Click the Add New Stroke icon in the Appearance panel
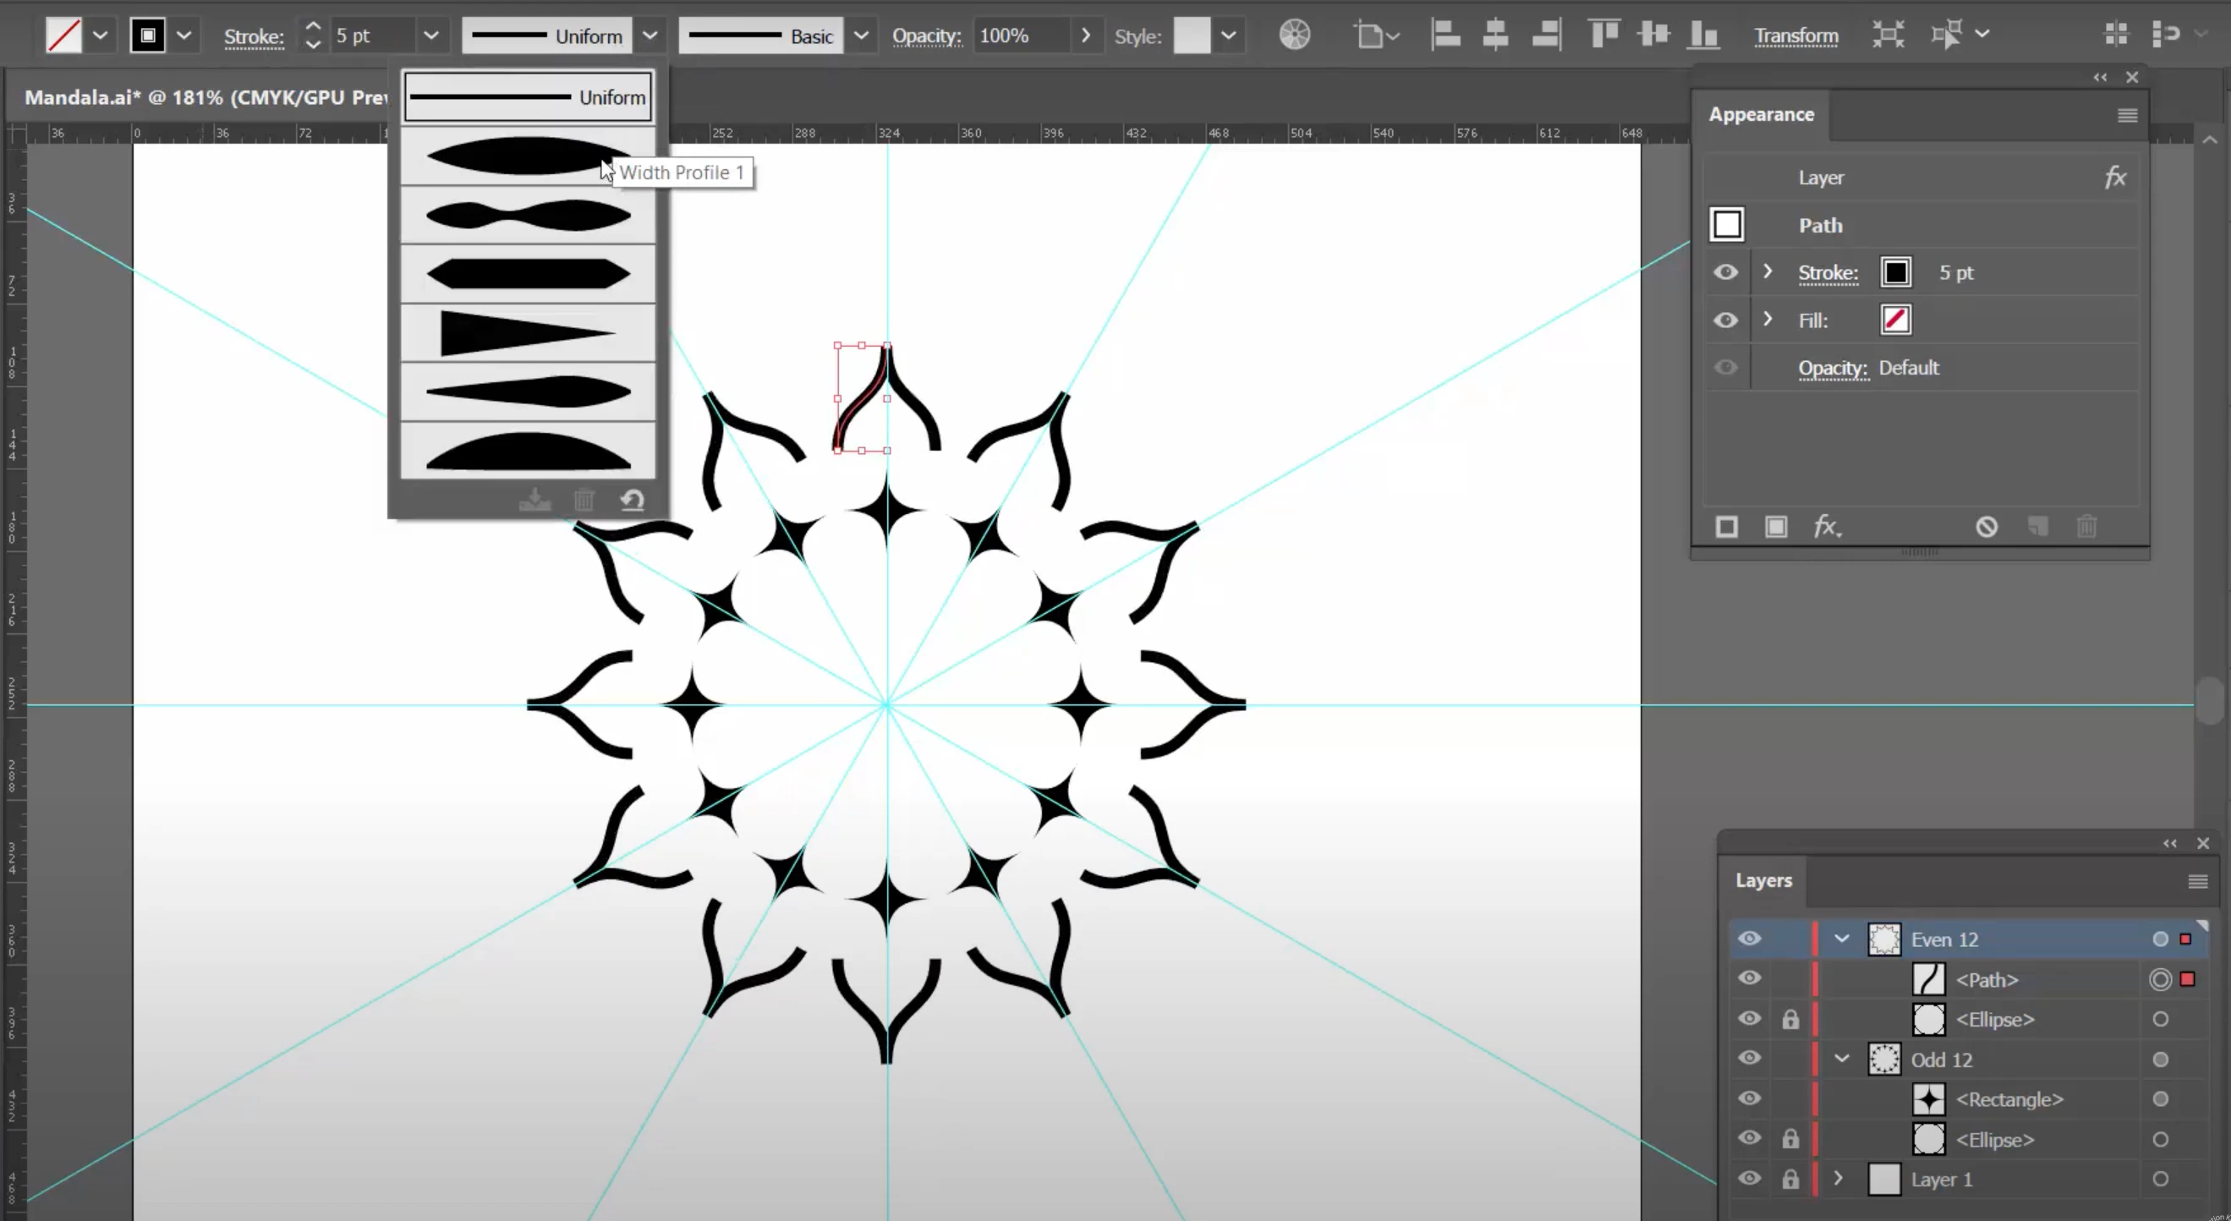2231x1221 pixels. tap(1726, 527)
